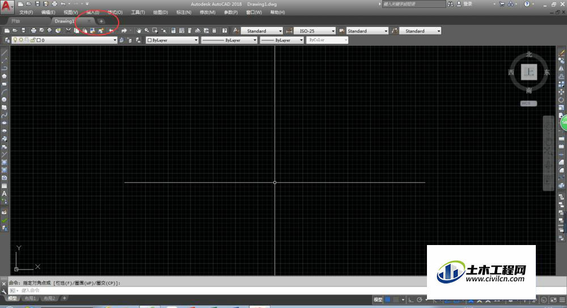Open the Table Style icon
This screenshot has width=567, height=308.
point(341,31)
